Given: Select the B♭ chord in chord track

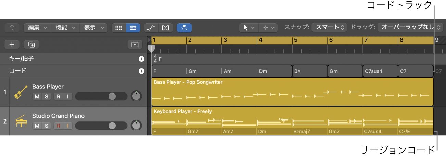Looking at the screenshot, I should pyautogui.click(x=310, y=71).
